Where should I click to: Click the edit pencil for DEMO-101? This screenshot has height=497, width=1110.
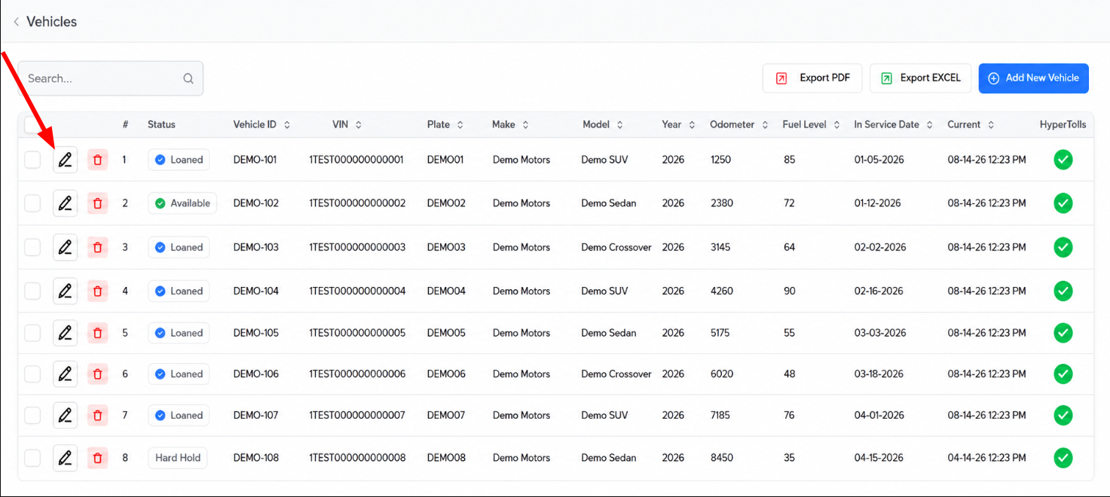66,160
